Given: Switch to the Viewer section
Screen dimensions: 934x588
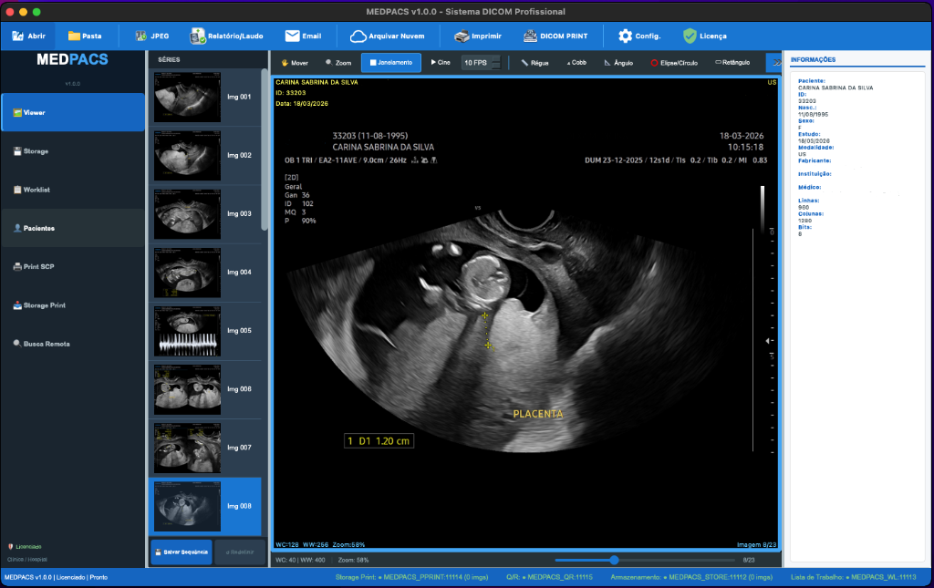Looking at the screenshot, I should coord(73,112).
